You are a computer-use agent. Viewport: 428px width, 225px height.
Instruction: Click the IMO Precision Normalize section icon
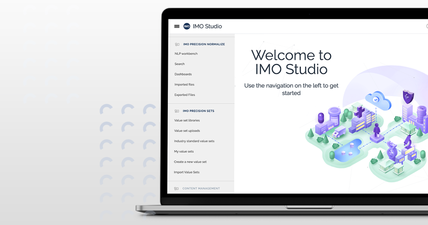click(x=177, y=44)
